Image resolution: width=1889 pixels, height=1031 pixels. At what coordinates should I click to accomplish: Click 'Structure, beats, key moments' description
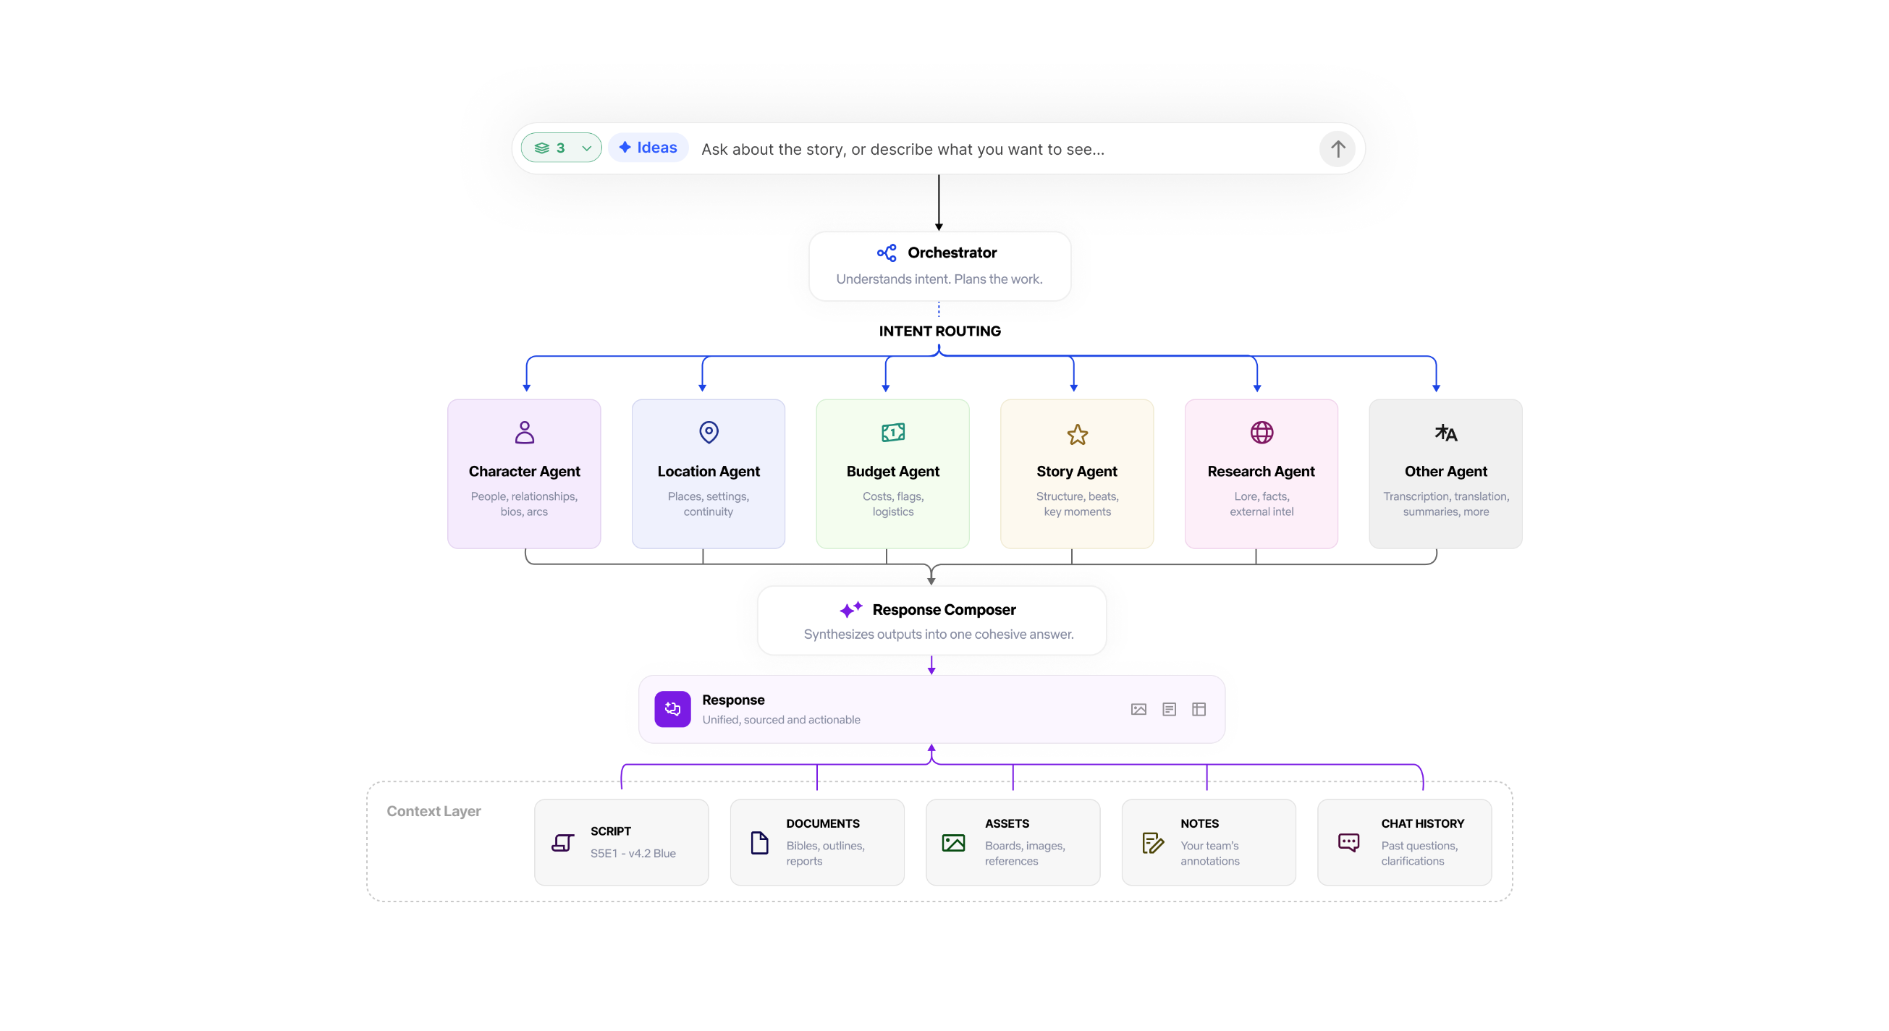(x=1077, y=504)
